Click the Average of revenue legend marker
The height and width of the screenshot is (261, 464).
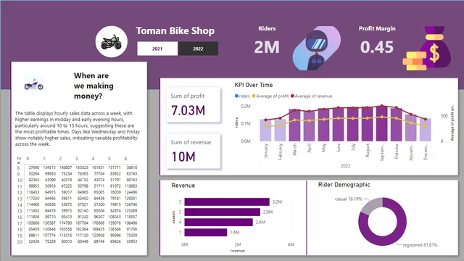point(292,96)
